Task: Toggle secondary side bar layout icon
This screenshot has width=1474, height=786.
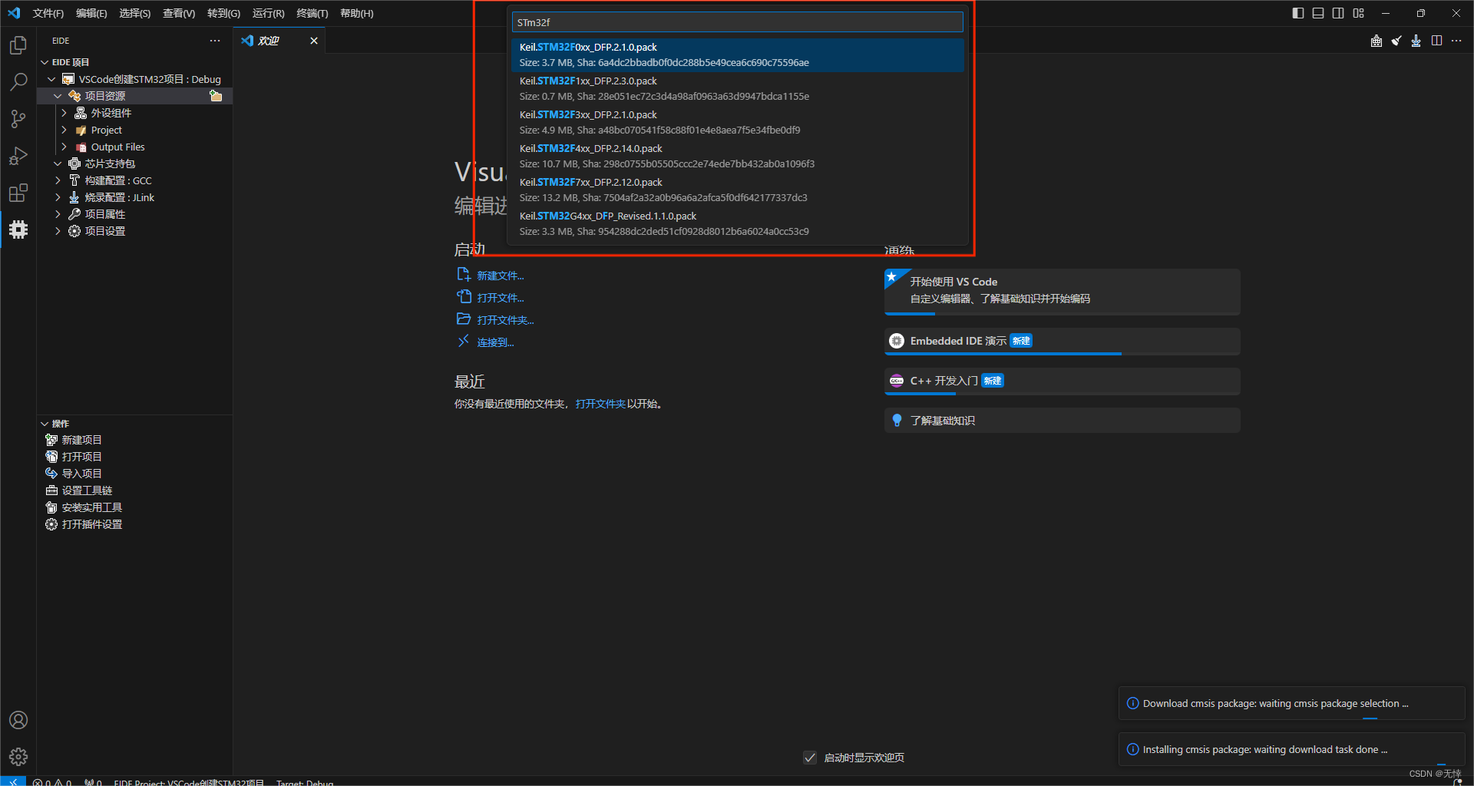Action: (1338, 13)
